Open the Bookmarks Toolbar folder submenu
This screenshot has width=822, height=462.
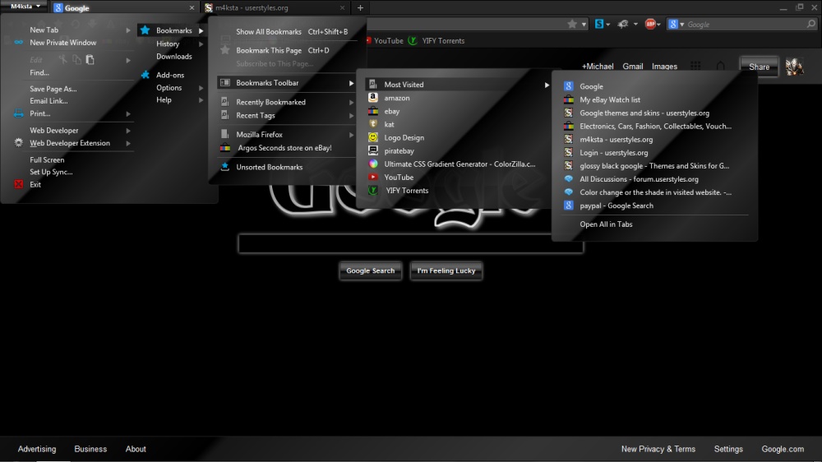point(286,83)
